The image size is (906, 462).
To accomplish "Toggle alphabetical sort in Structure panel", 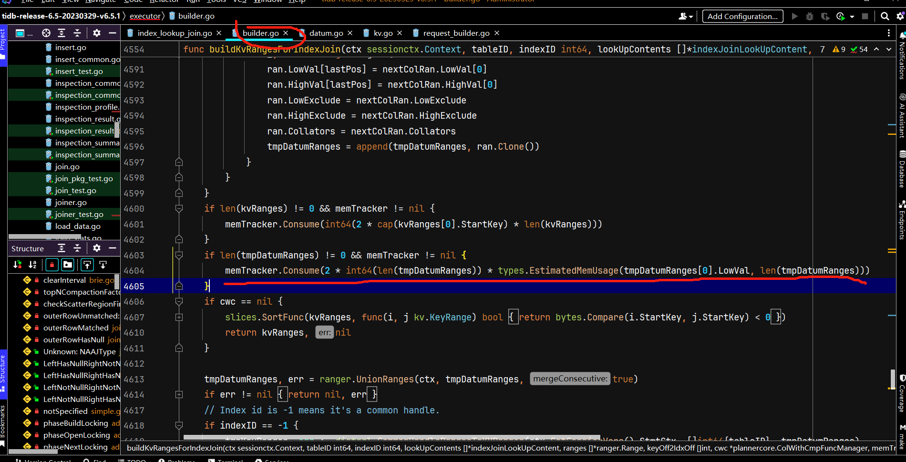I will pyautogui.click(x=32, y=265).
